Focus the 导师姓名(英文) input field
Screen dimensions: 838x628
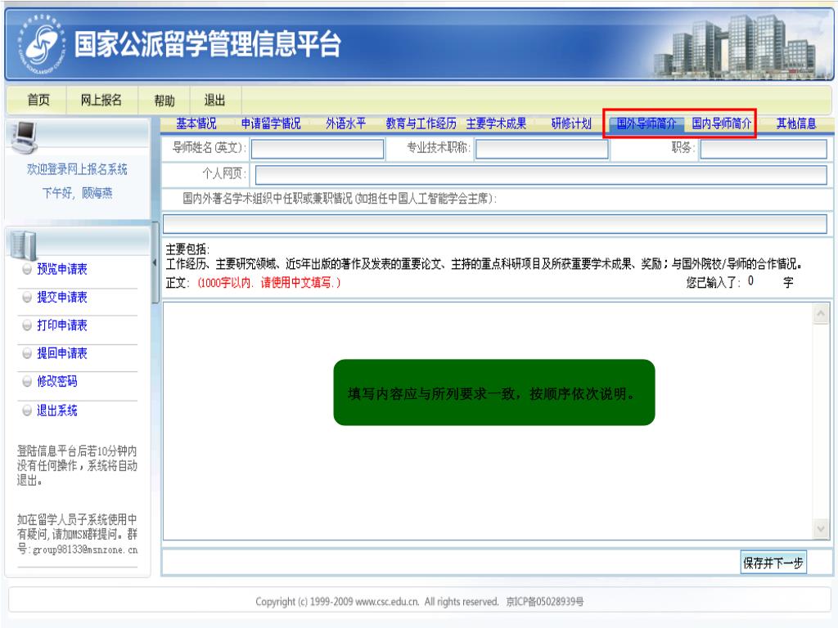318,149
